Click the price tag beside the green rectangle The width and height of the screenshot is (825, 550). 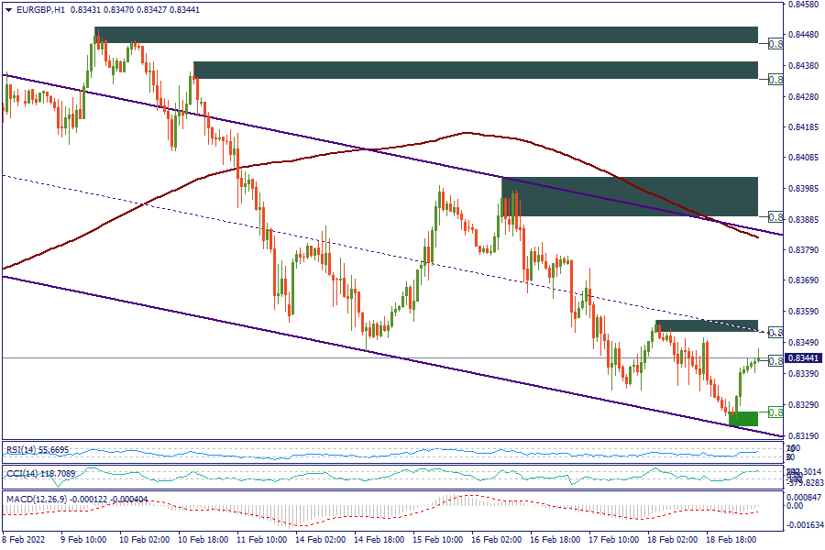[775, 412]
